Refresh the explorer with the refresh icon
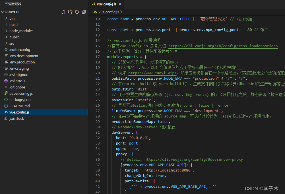This screenshot has height=194, width=285. [x=77, y=12]
